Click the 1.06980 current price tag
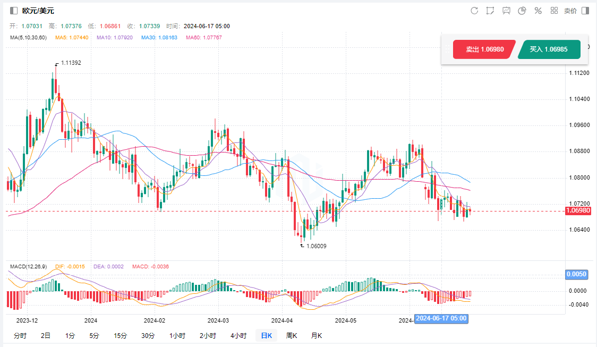This screenshot has width=597, height=347. click(x=578, y=211)
